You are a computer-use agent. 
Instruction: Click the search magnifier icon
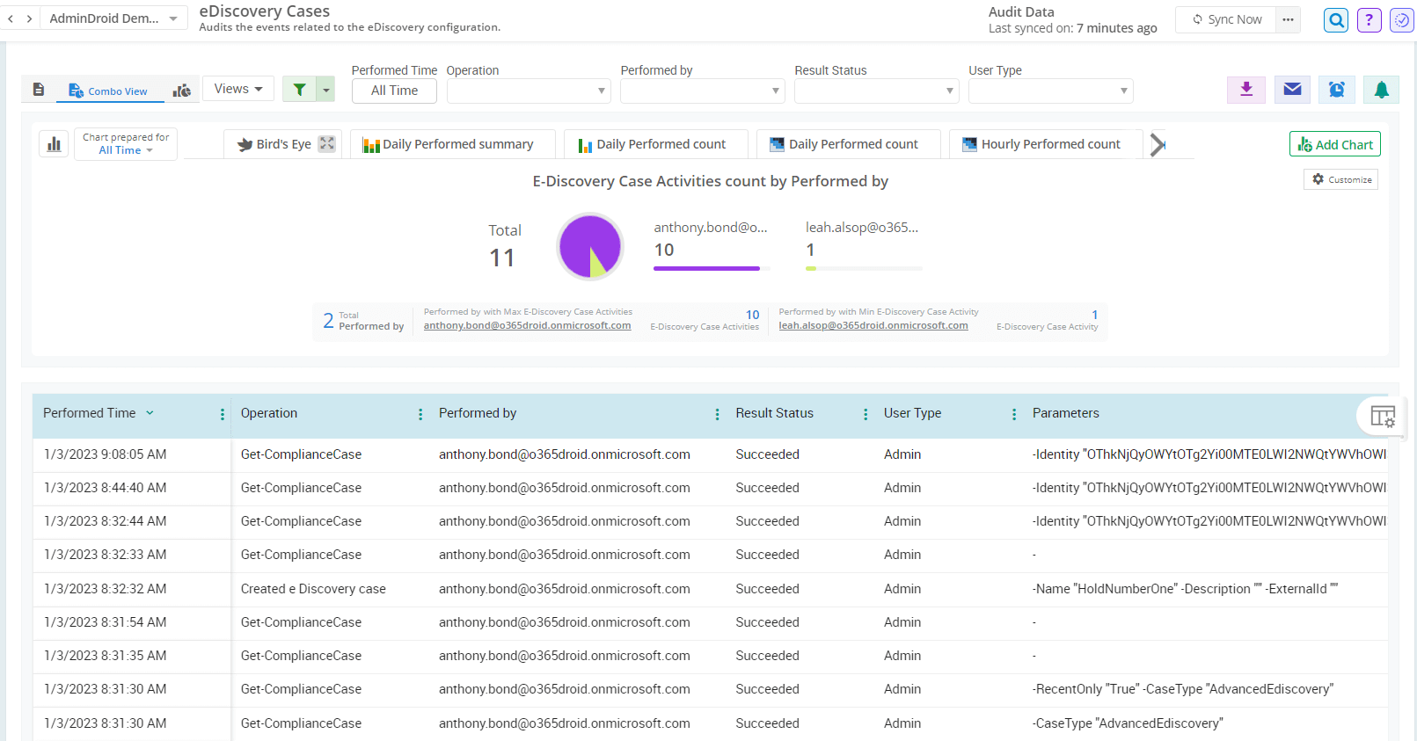[x=1335, y=20]
